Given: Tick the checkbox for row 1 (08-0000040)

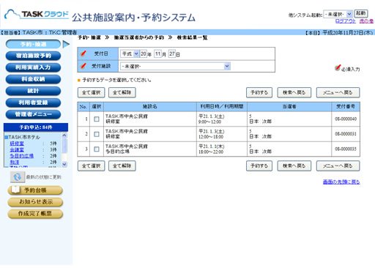Looking at the screenshot, I should tap(97, 119).
